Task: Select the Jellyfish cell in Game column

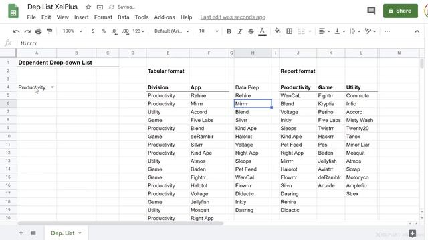Action: coord(331,161)
